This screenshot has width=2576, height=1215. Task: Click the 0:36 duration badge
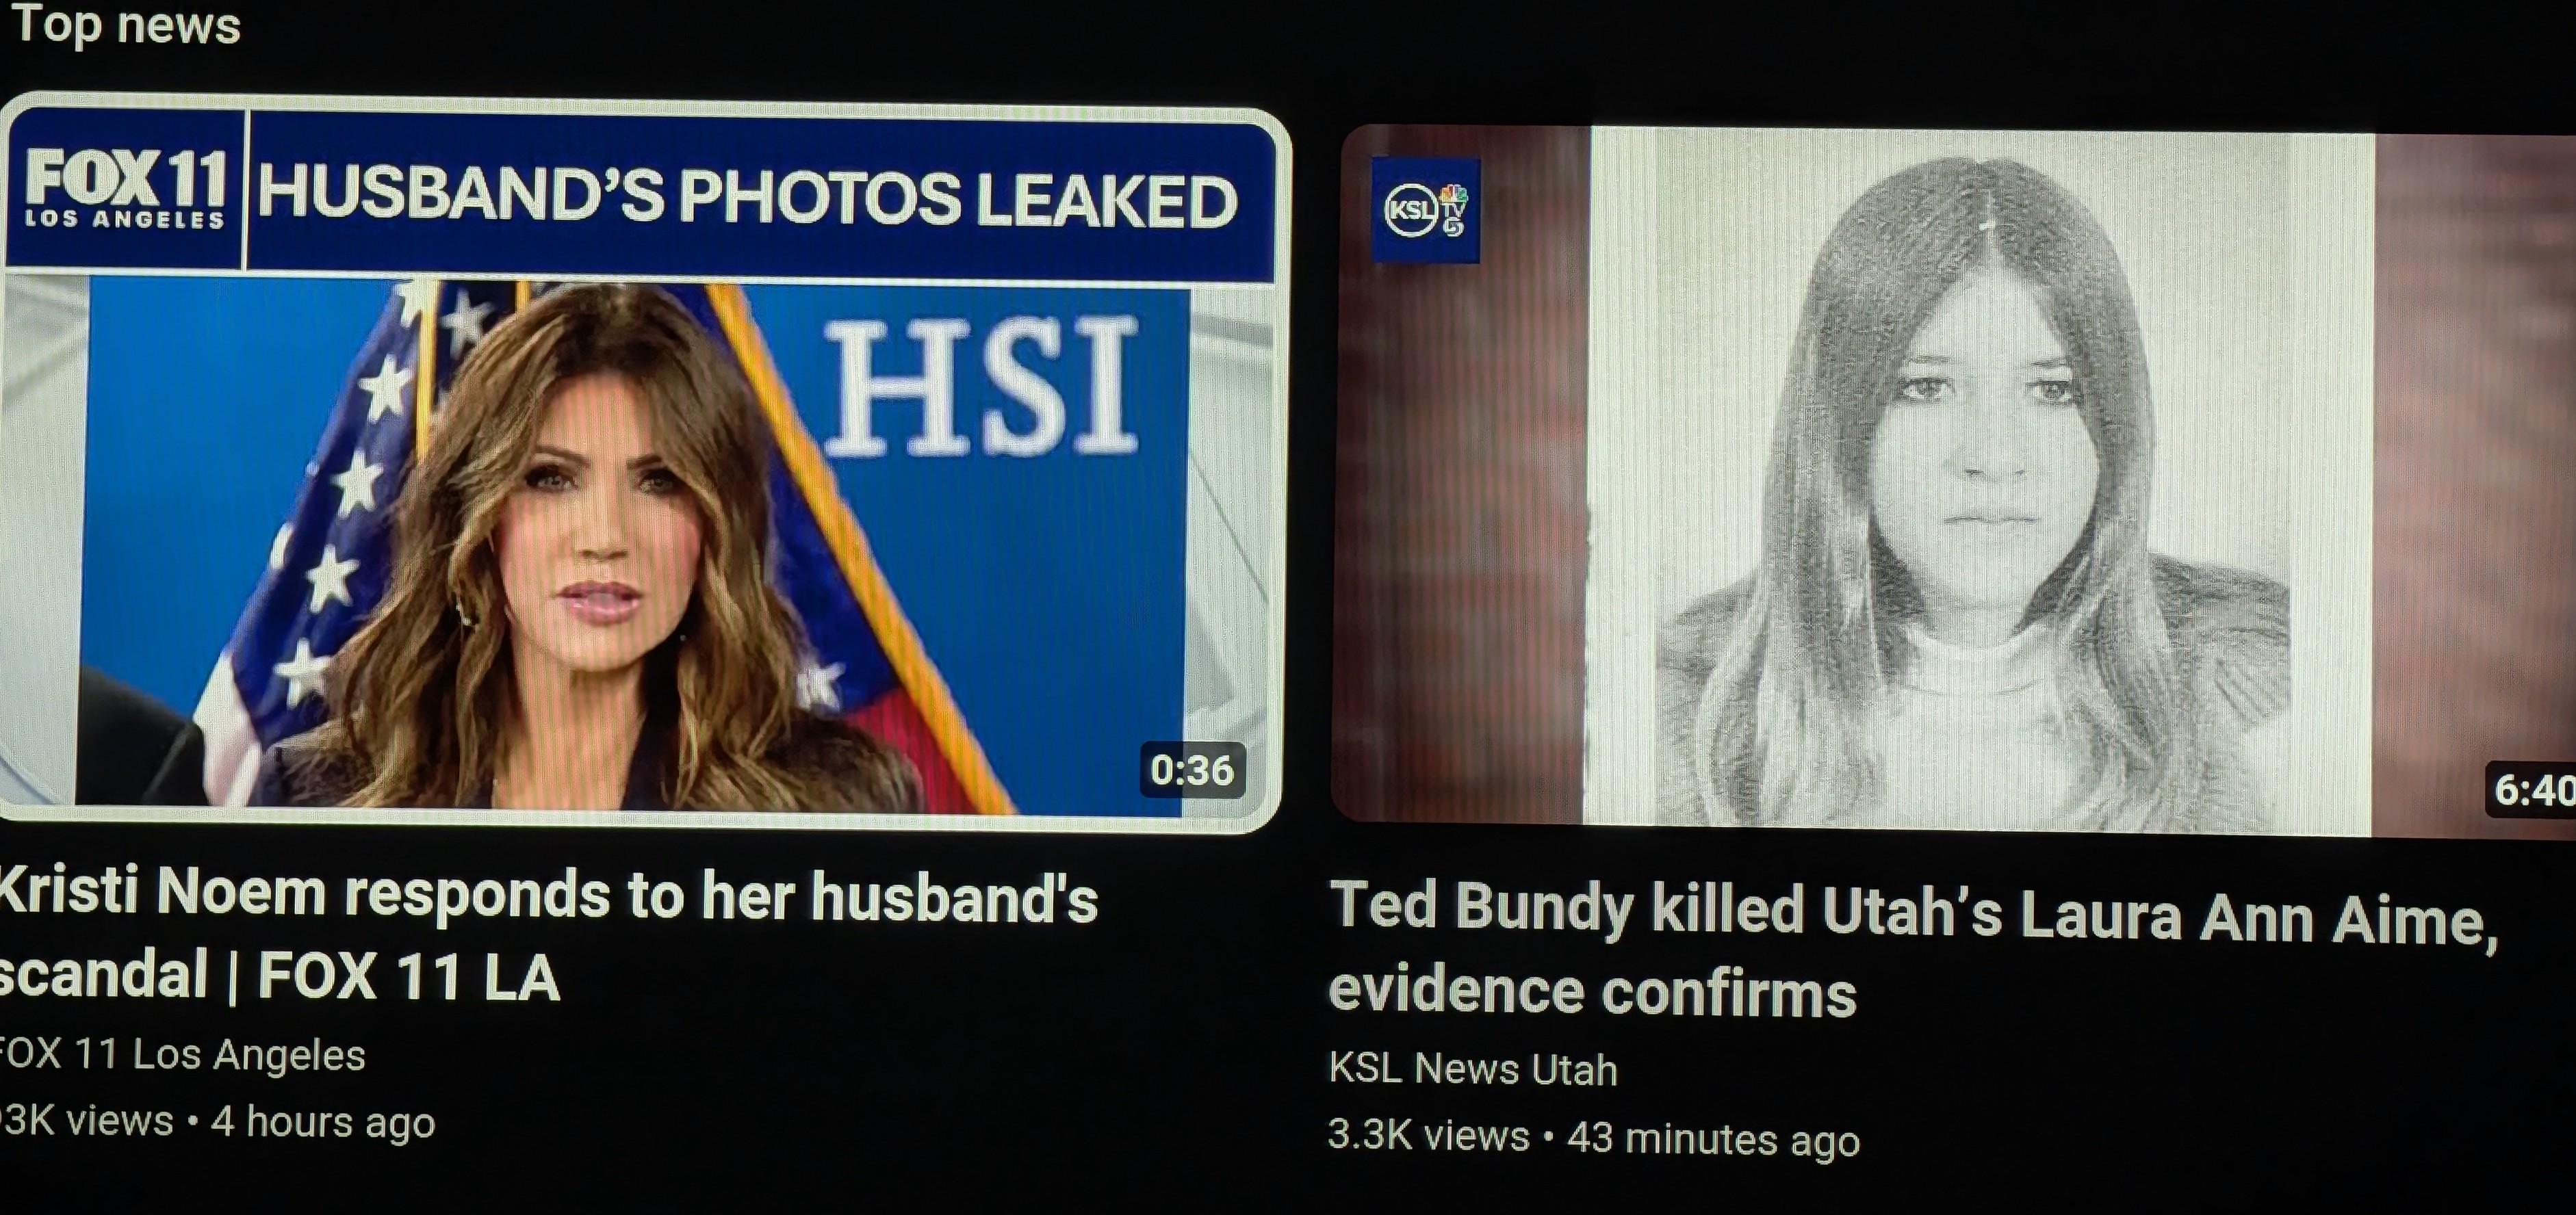tap(1192, 770)
